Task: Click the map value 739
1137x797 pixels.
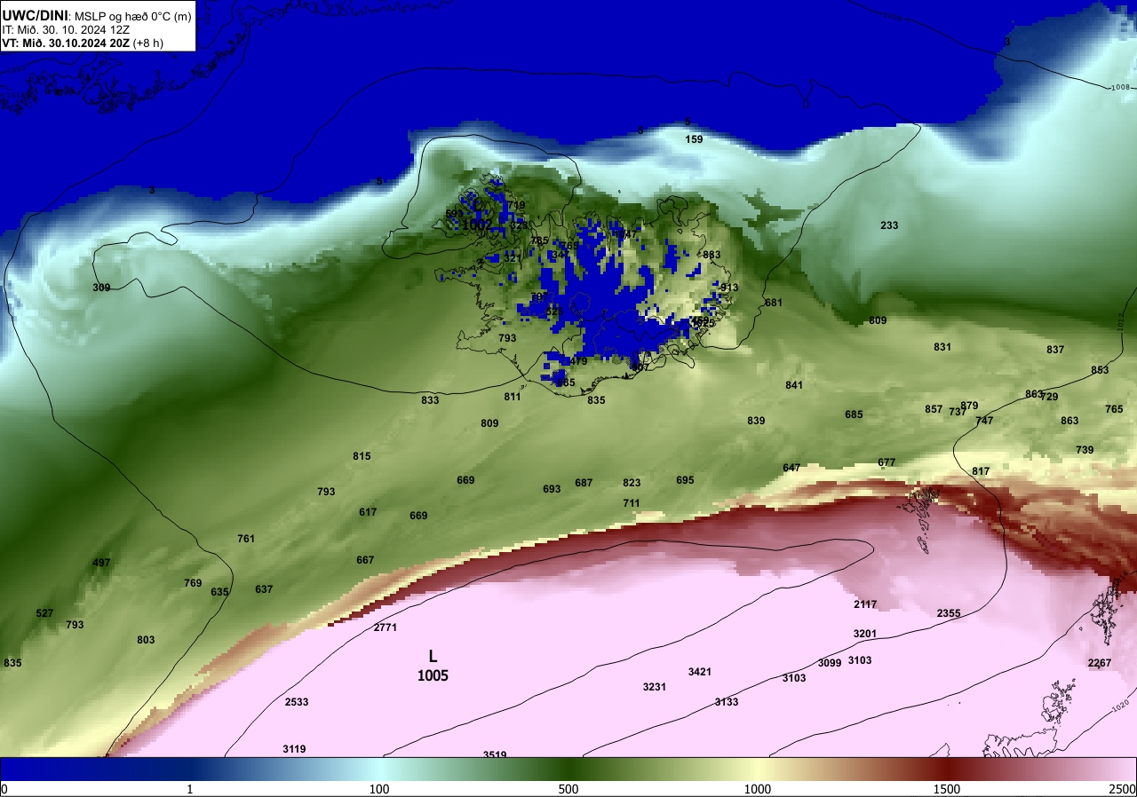Action: 1085,450
